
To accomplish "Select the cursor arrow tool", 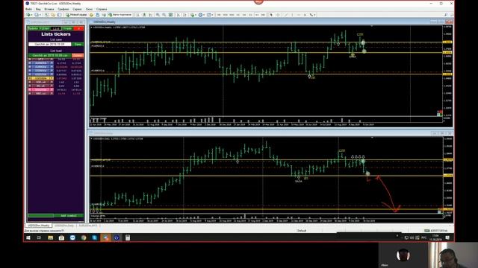I will click(271, 15).
